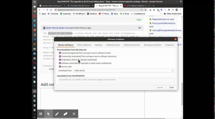Screen dimensions: 215x119
Task: Edit the Dependencies.txt attachment
Action: point(172,19)
